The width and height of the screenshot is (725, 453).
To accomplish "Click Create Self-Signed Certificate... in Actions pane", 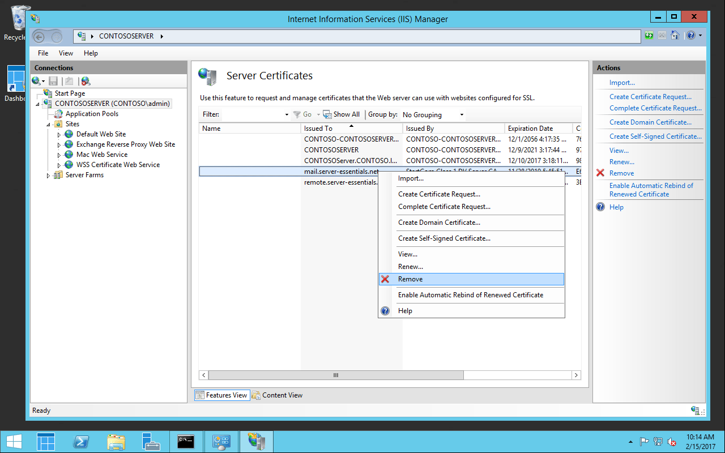I will [x=655, y=136].
